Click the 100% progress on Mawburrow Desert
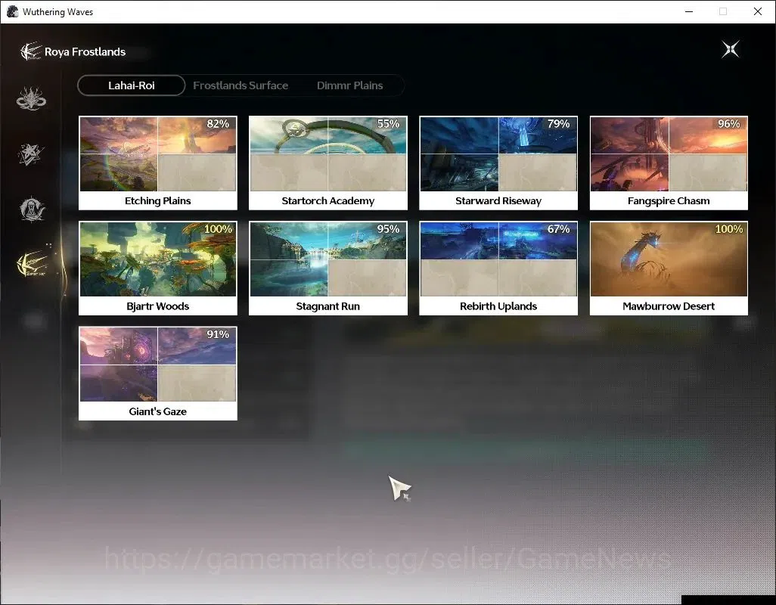Screen dimensions: 776x605 coord(728,229)
